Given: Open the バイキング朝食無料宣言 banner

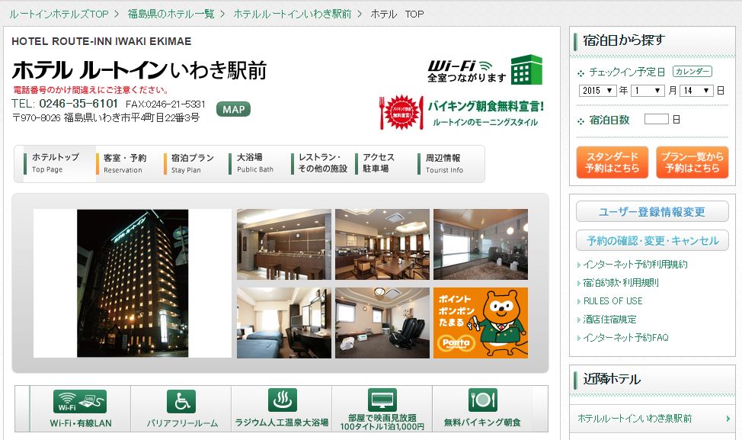Looking at the screenshot, I should click(462, 113).
